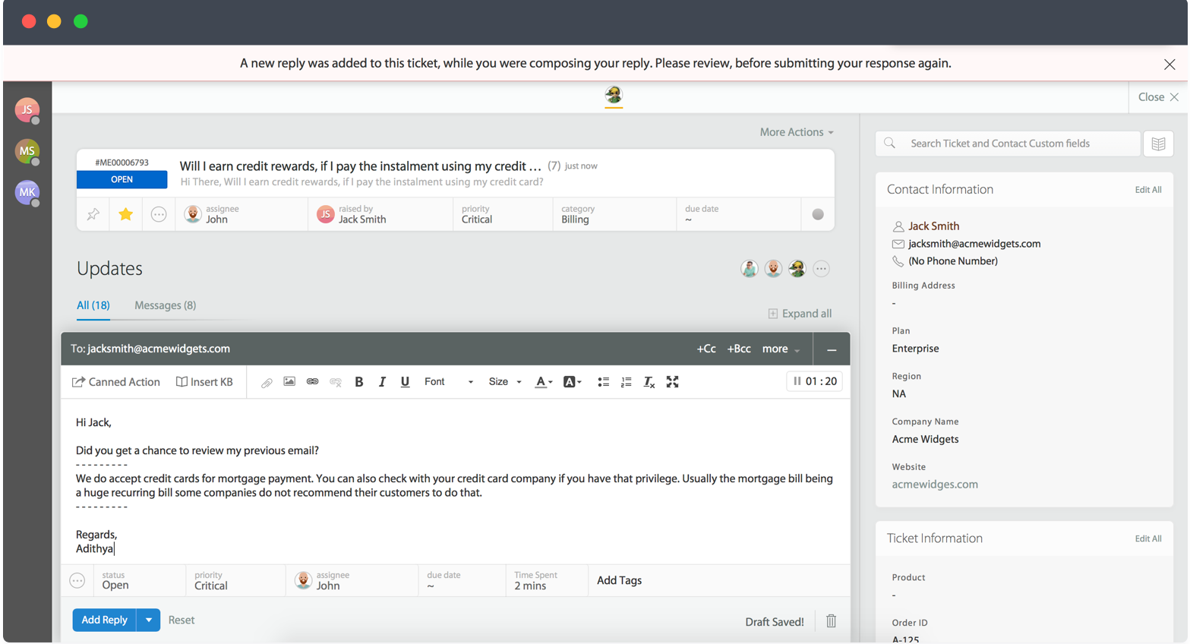The height and width of the screenshot is (644, 1190).
Task: Expand all updates
Action: tap(800, 314)
